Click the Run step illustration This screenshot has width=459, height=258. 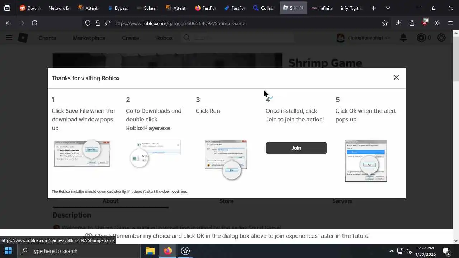(x=226, y=160)
